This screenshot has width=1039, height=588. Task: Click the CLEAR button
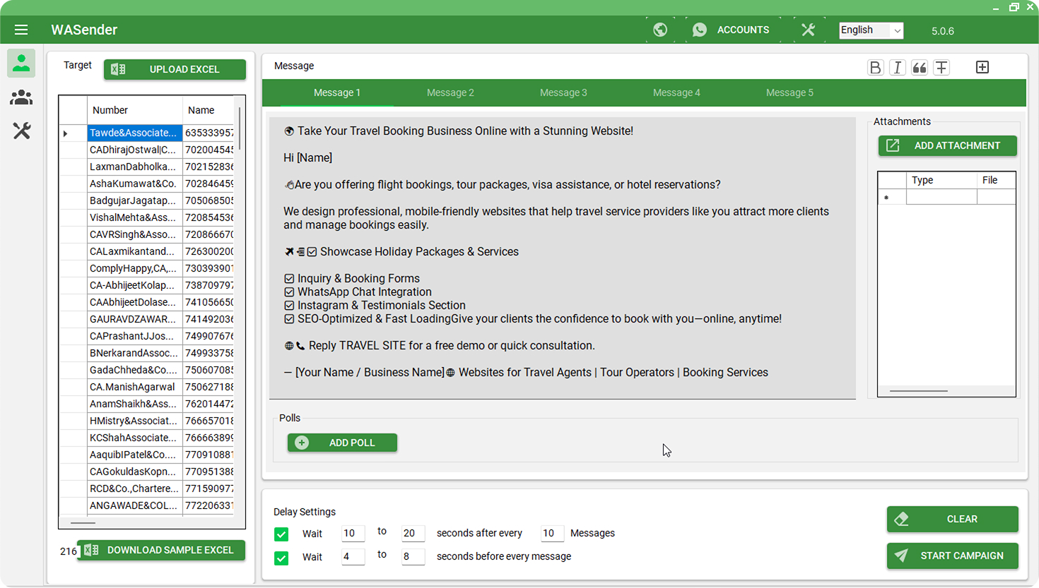(952, 519)
